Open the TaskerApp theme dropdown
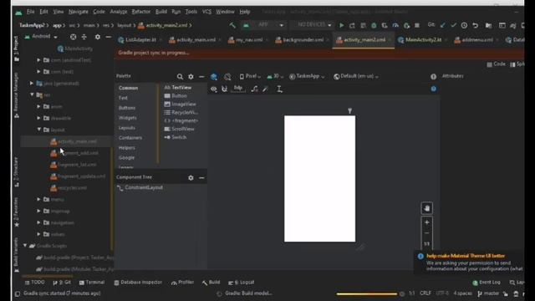 307,76
